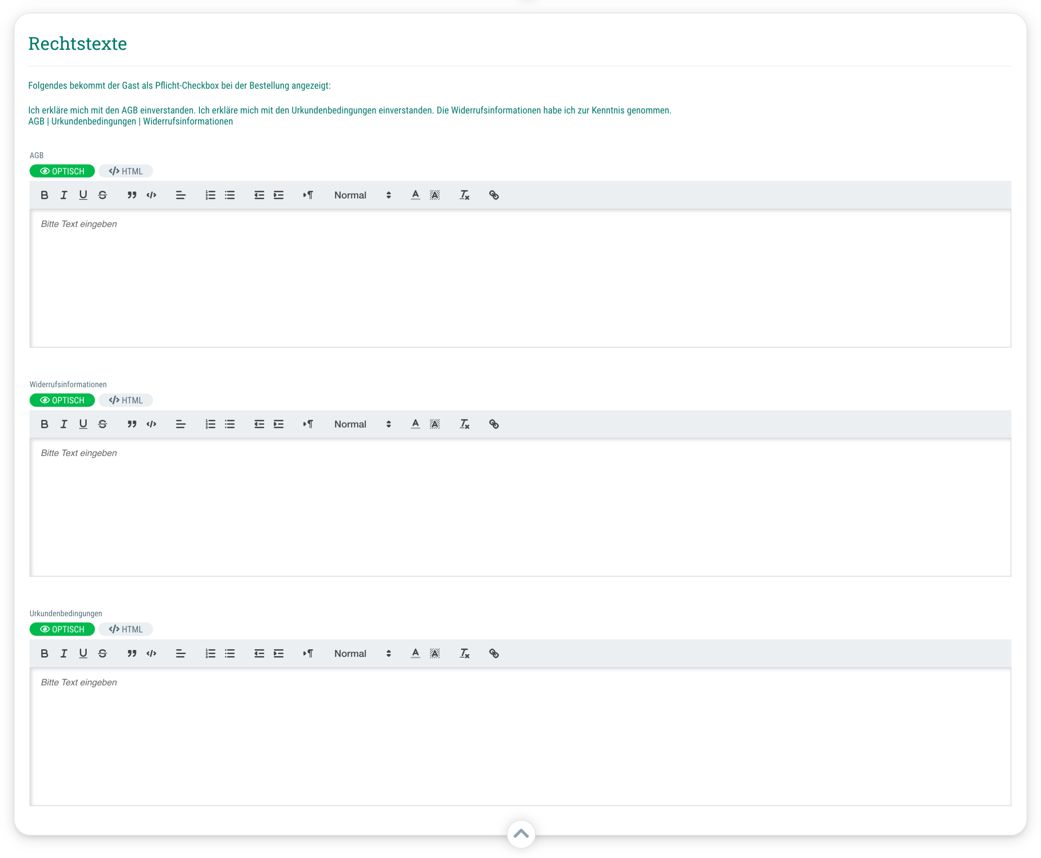Switch Urkundenbedingungen editor to HTML view
This screenshot has width=1041, height=858.
coord(126,629)
